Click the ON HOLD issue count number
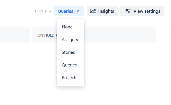 coord(56,35)
